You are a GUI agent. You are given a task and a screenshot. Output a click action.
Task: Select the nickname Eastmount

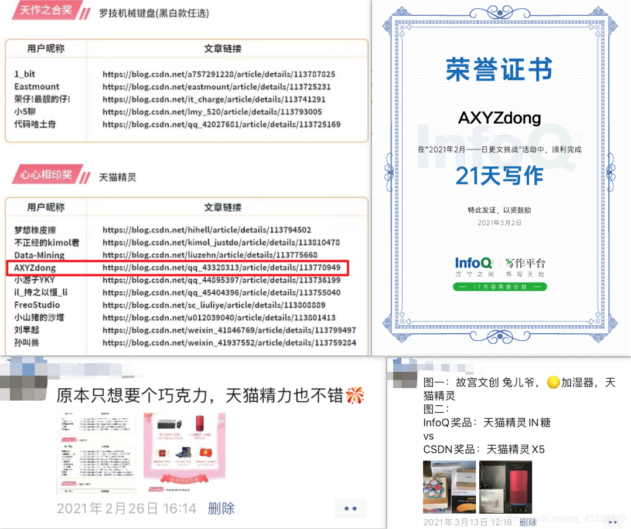(x=37, y=87)
